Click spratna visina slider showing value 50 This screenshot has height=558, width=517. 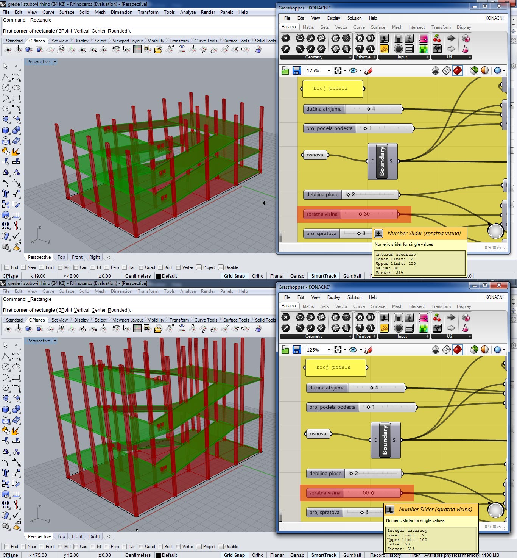click(x=354, y=493)
